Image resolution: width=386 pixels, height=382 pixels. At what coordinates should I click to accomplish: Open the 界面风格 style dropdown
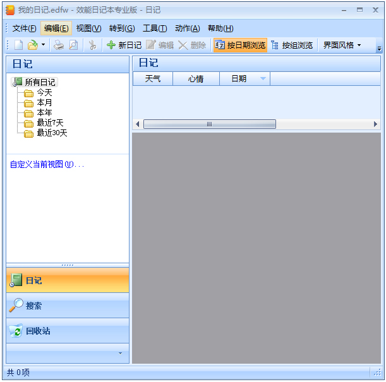click(x=342, y=45)
